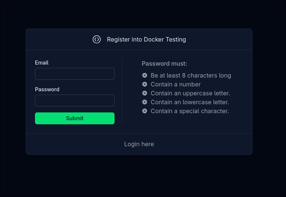Click the X icon beside lowercase letter rule
286x197 pixels.
pyautogui.click(x=145, y=102)
